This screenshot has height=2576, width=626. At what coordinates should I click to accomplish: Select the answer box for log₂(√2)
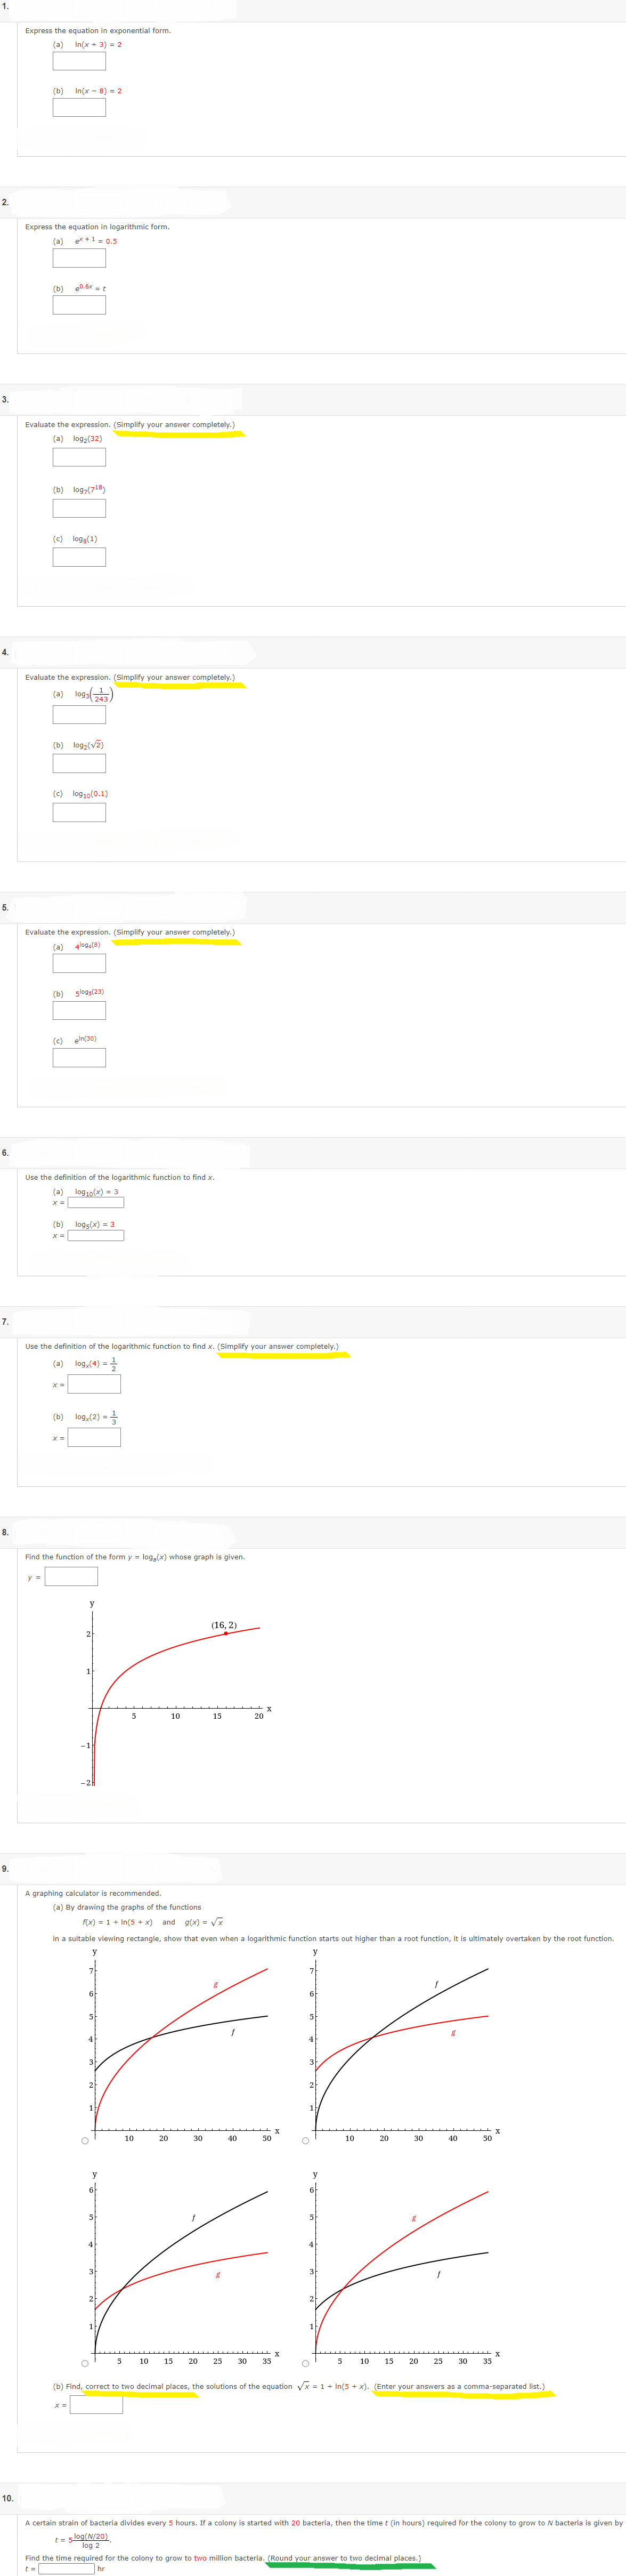(x=79, y=763)
